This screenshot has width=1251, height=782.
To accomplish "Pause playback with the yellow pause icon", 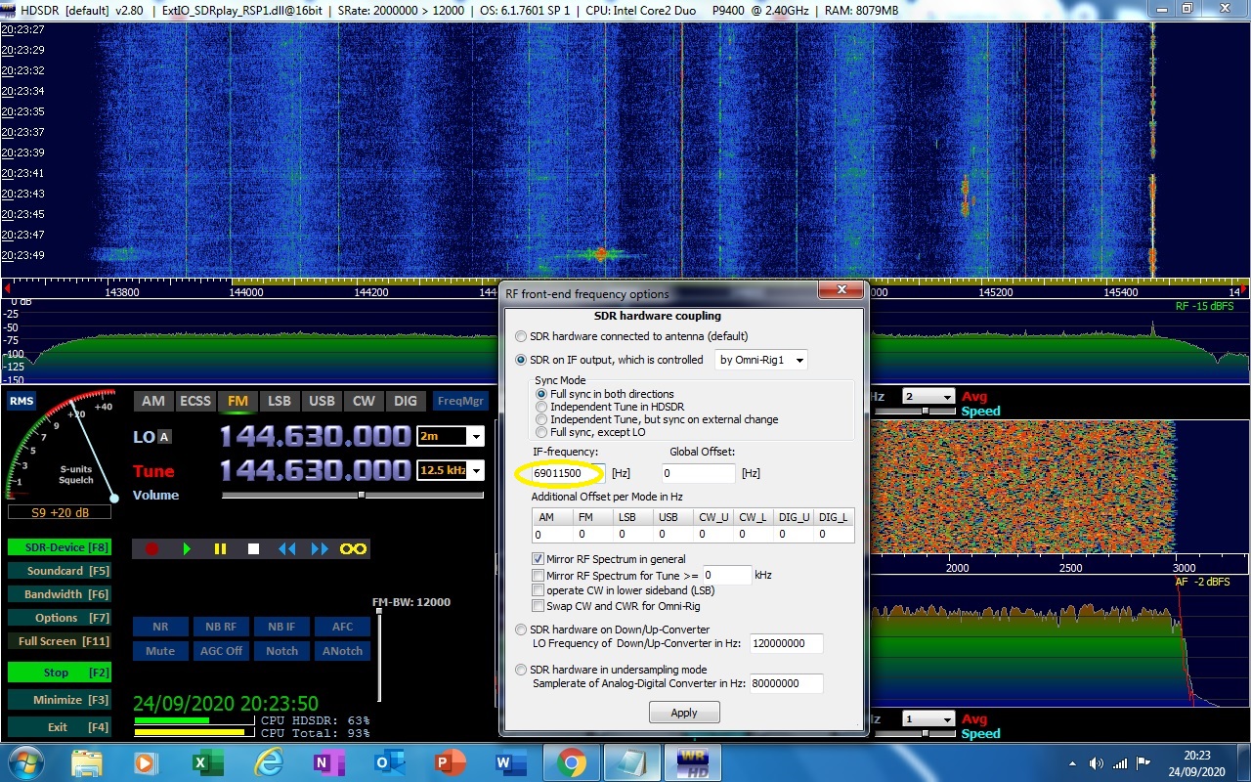I will (220, 549).
